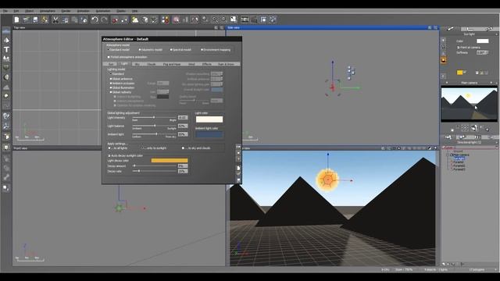Maximize the Top view viewport
The height and width of the screenshot is (281, 500).
[222, 28]
